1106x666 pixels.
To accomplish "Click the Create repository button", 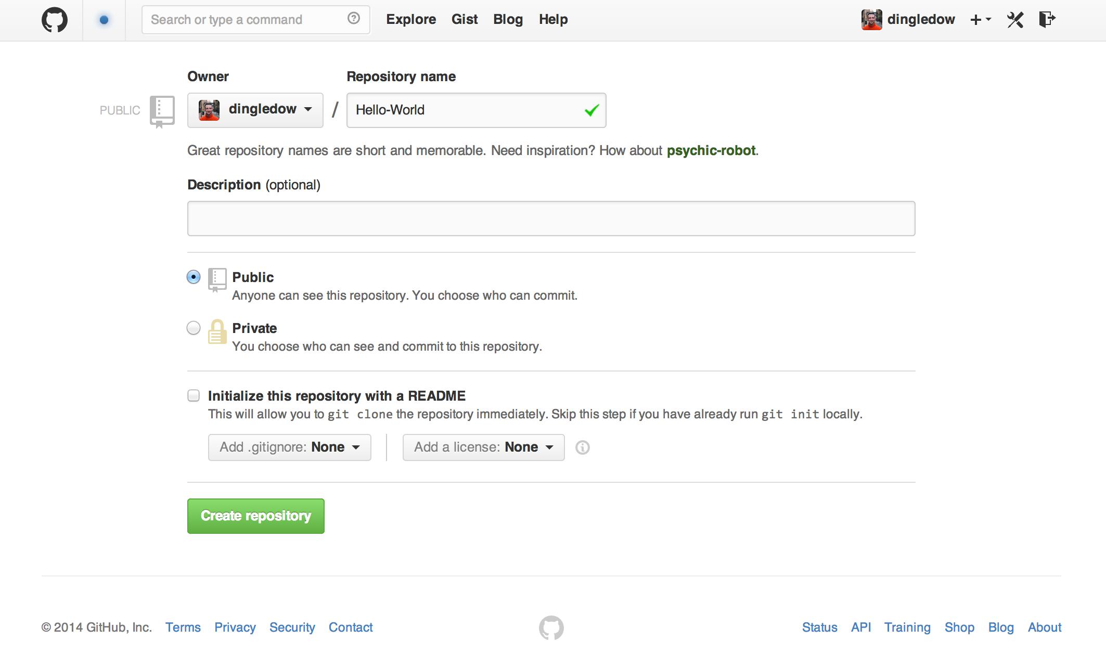I will point(256,516).
